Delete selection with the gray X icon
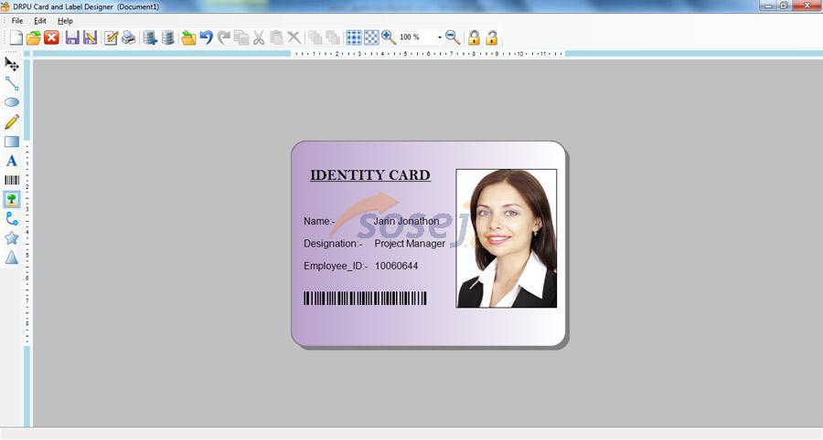Image resolution: width=823 pixels, height=440 pixels. (x=294, y=37)
